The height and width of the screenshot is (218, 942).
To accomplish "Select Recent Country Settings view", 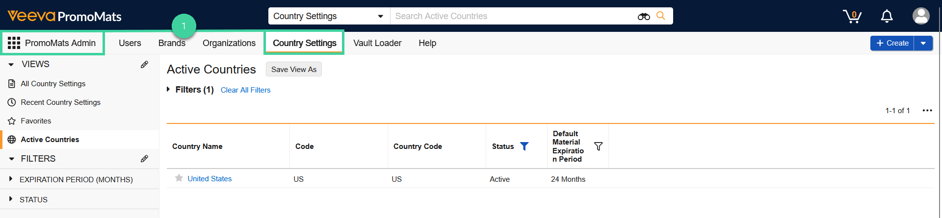I will click(x=60, y=102).
